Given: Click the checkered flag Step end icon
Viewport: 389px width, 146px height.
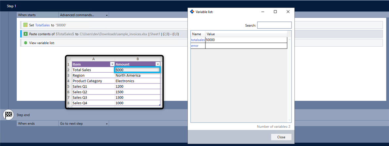Looking at the screenshot, I should click(8, 115).
